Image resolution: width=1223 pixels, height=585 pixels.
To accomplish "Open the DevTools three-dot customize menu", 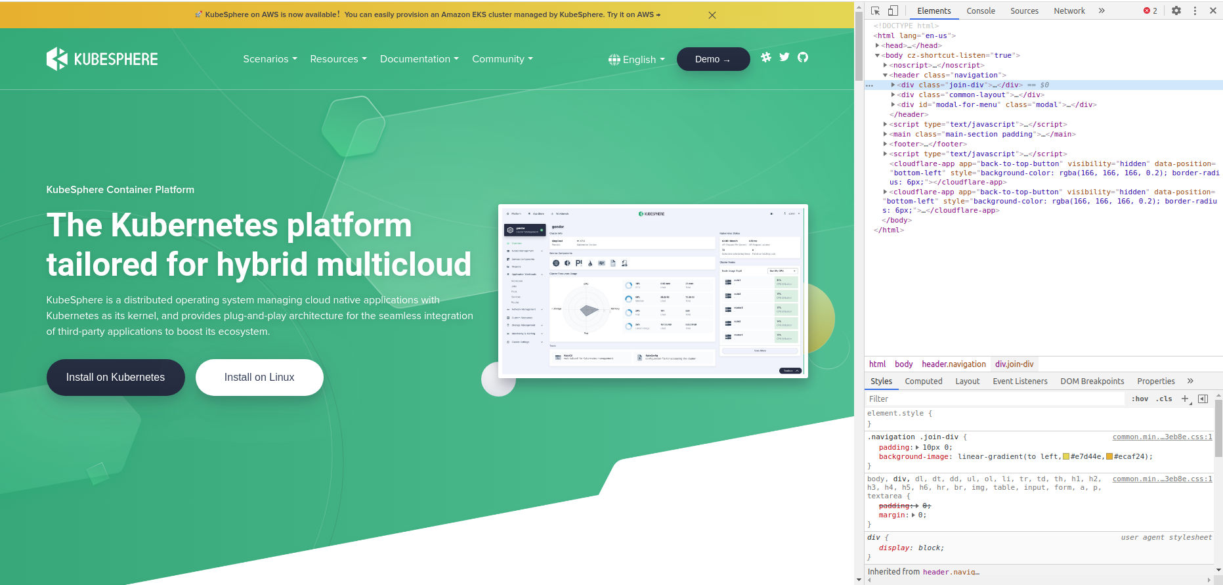I will click(x=1195, y=11).
